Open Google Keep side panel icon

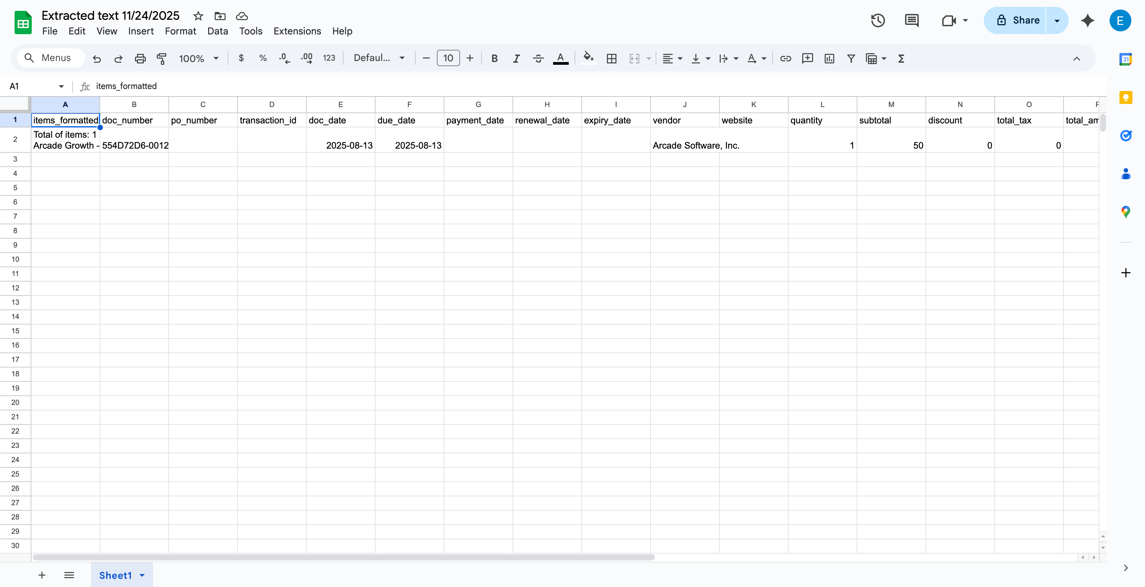coord(1126,97)
